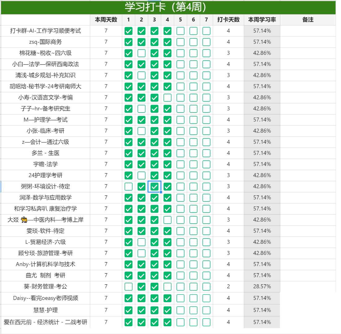Image resolution: width=341 pixels, height=334 pixels.
Task: Check day 6 for Anby-计算机科学与技术
Action: (193, 264)
